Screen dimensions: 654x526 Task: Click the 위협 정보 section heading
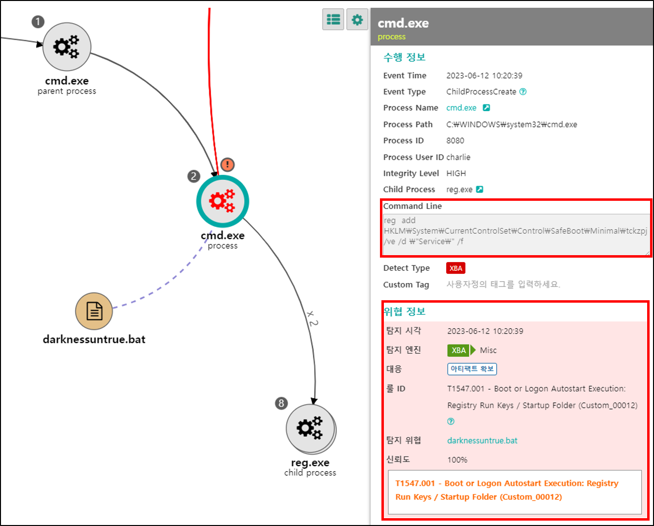tap(404, 311)
